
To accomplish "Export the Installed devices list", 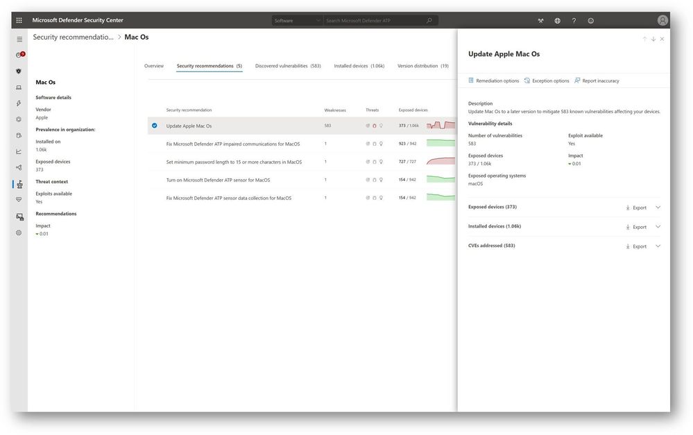I will point(636,228).
